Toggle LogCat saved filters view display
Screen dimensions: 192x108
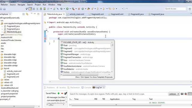tap(189, 94)
